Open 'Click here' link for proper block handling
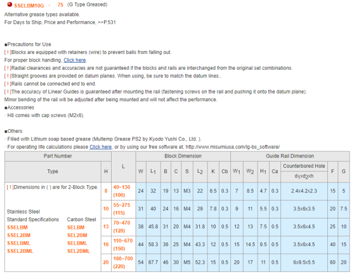Screen dimensions: 354x274 [x=75, y=60]
